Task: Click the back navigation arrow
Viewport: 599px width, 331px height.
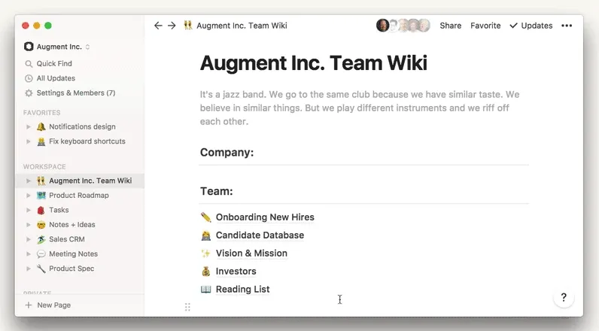Action: point(158,26)
